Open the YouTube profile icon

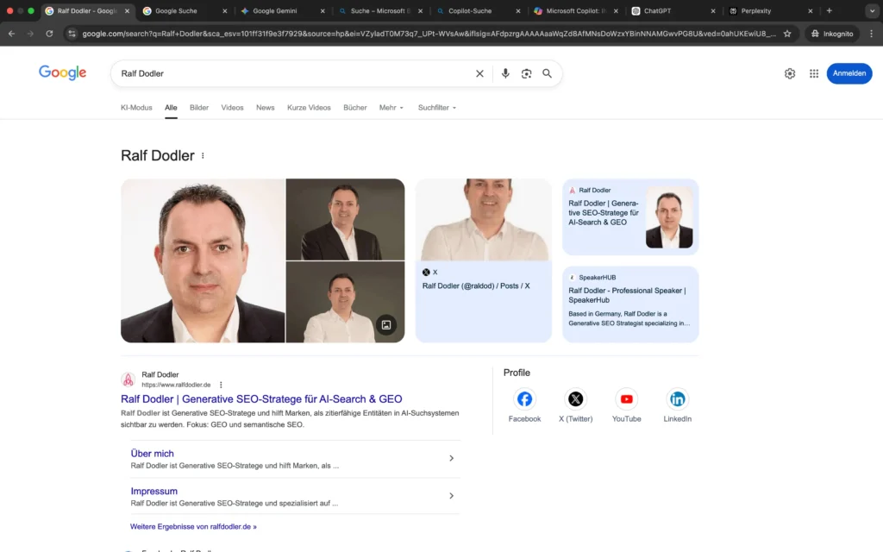pyautogui.click(x=626, y=399)
